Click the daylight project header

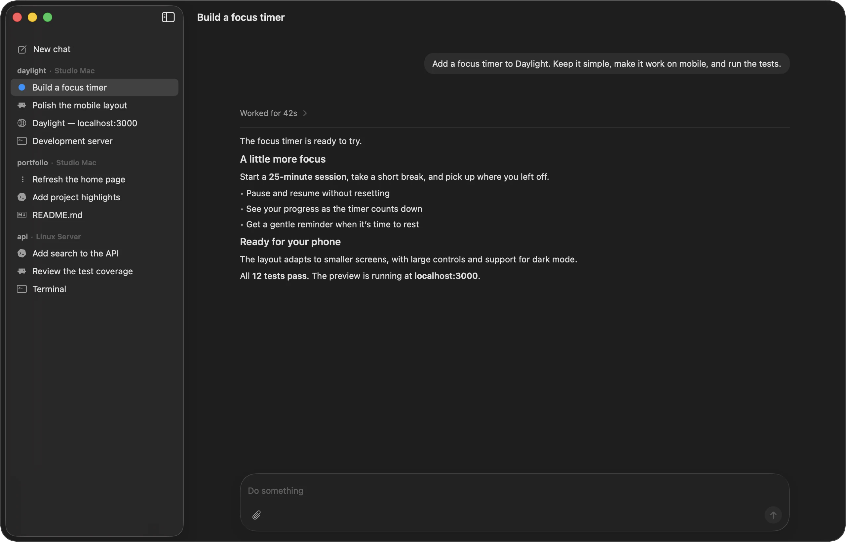[x=32, y=71]
